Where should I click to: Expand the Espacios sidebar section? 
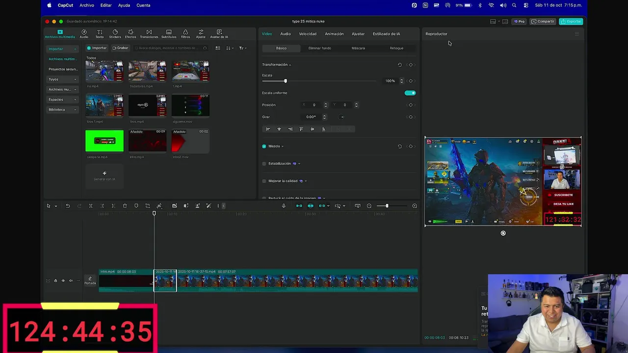(x=63, y=100)
